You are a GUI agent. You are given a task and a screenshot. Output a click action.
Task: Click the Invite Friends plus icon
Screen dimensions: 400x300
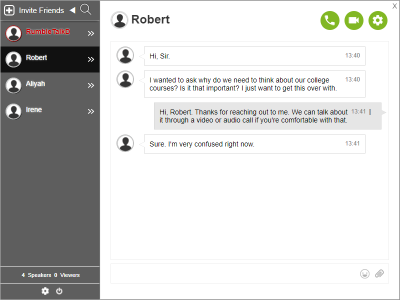tap(9, 10)
